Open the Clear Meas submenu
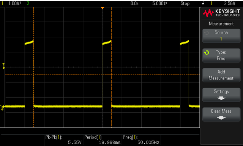 (221, 114)
